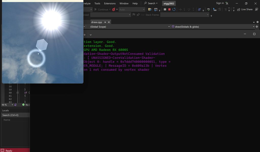Click the Live Share button

[245, 9]
